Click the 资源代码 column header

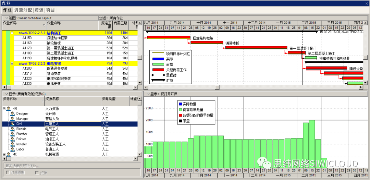pyautogui.click(x=23, y=101)
